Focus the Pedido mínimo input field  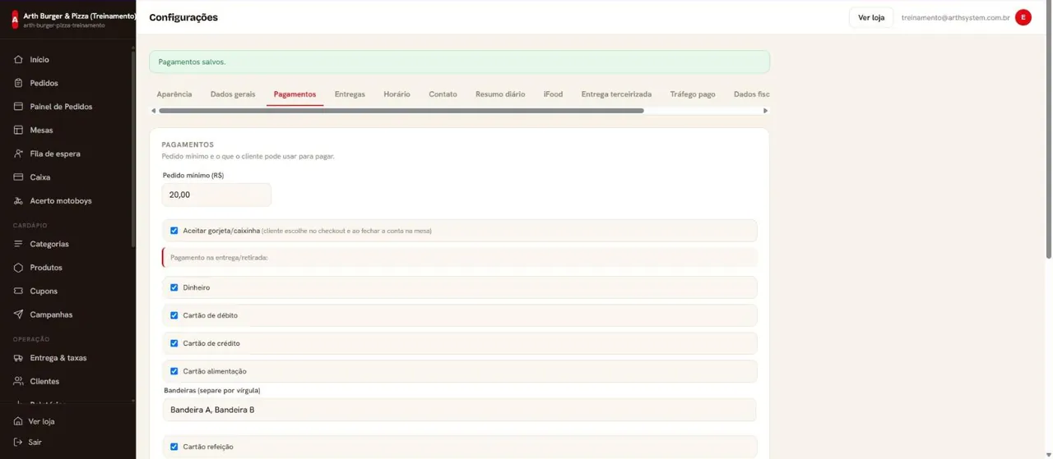(216, 195)
